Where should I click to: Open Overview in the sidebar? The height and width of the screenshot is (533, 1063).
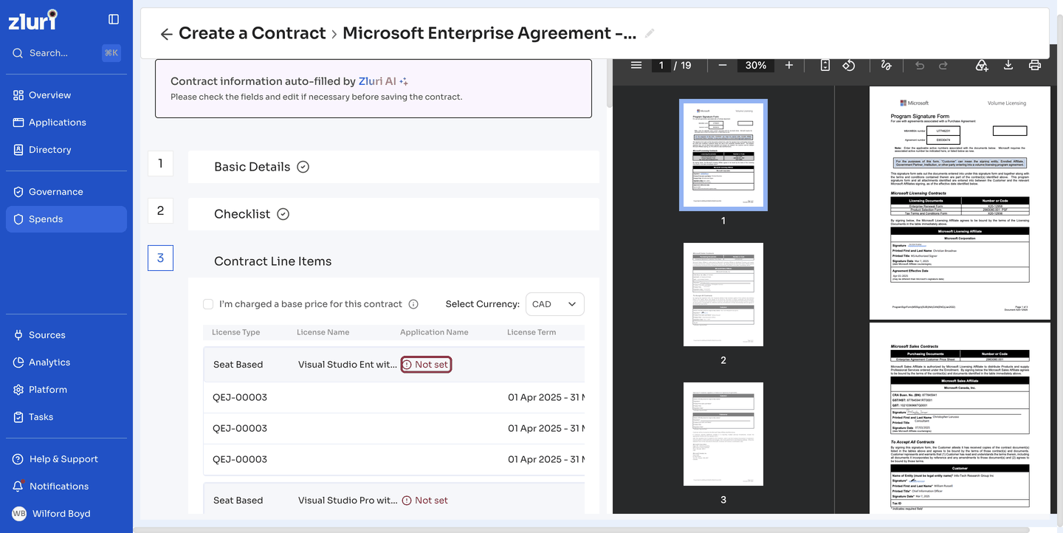(x=66, y=95)
